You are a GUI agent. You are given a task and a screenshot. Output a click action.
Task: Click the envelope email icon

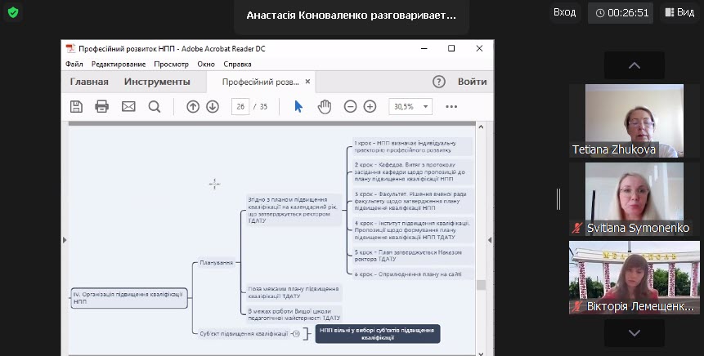[128, 106]
